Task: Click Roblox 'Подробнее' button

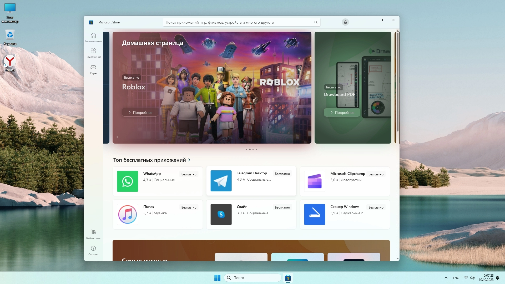Action: 140,113
